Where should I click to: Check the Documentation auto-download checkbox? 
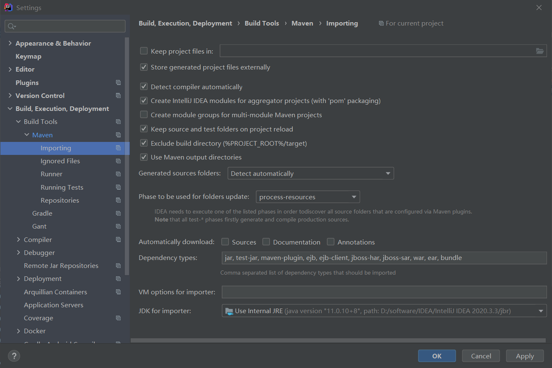(x=266, y=242)
